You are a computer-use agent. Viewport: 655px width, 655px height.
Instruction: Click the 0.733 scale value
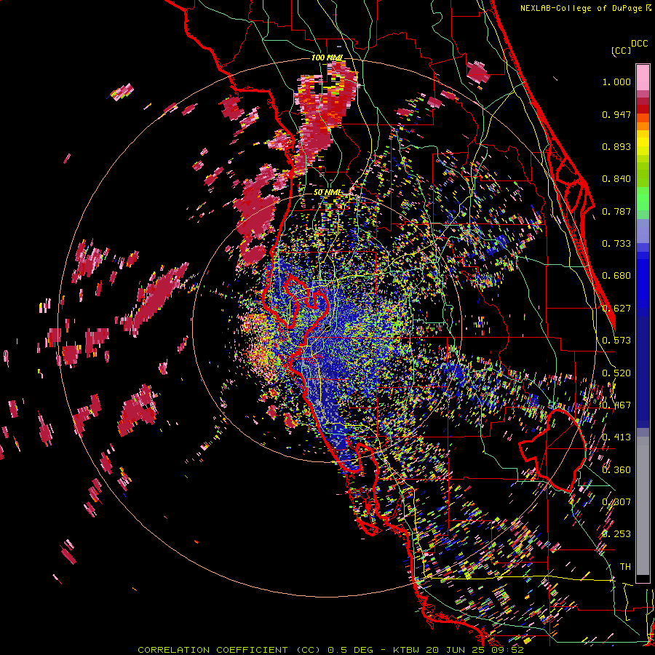click(x=616, y=244)
